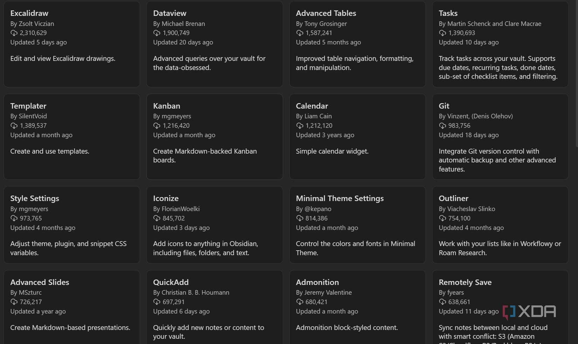Click 'Updated 18 days ago' text
578x344 pixels.
pyautogui.click(x=469, y=135)
